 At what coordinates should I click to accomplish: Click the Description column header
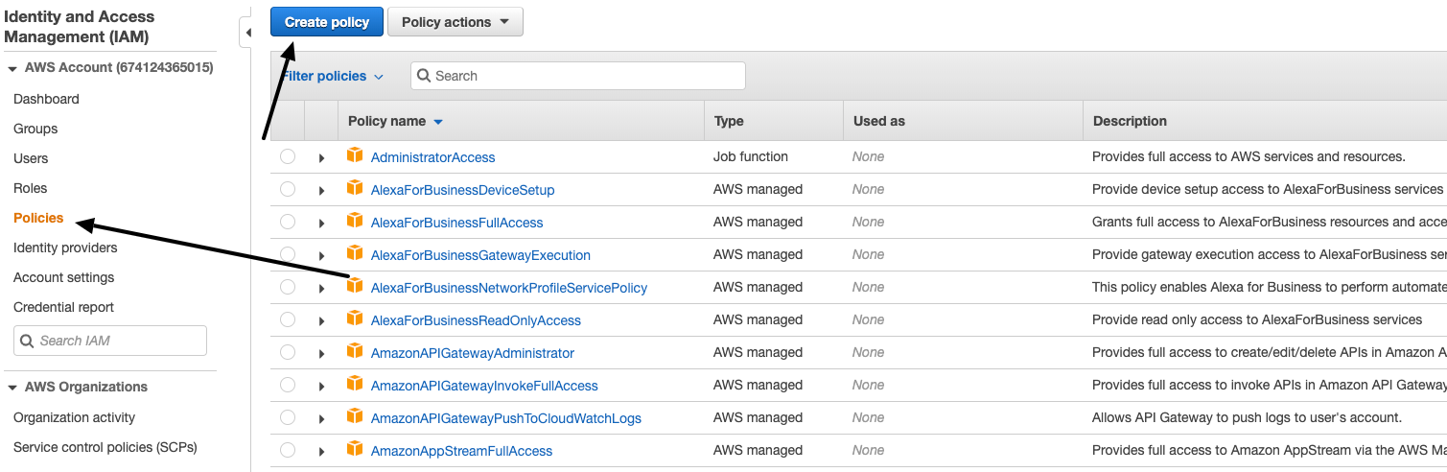coord(1130,121)
